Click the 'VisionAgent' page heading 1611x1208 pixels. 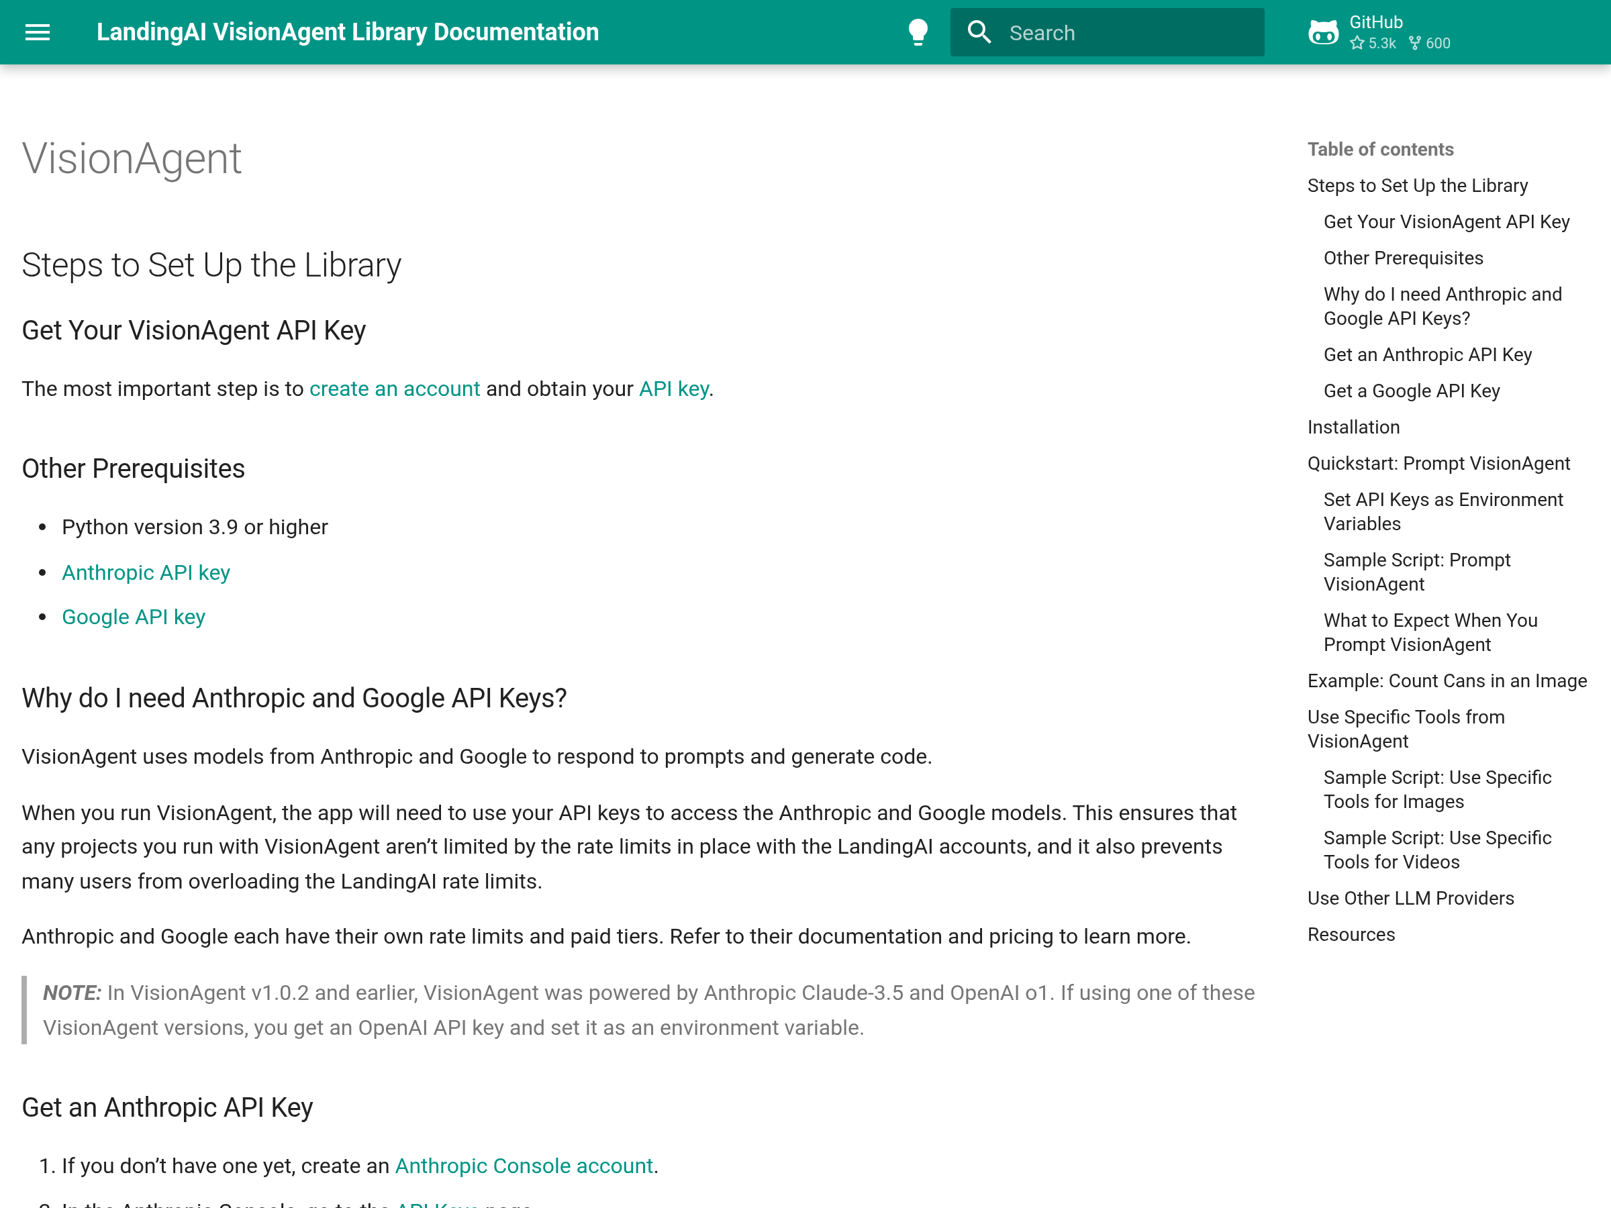point(132,158)
